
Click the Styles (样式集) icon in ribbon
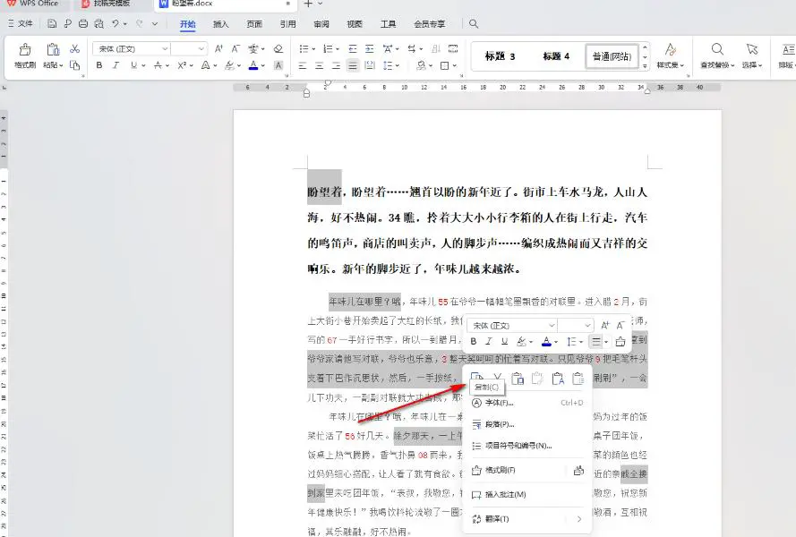670,55
